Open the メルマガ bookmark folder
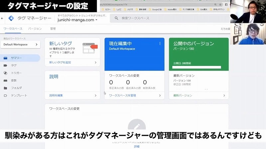 click(x=128, y=10)
